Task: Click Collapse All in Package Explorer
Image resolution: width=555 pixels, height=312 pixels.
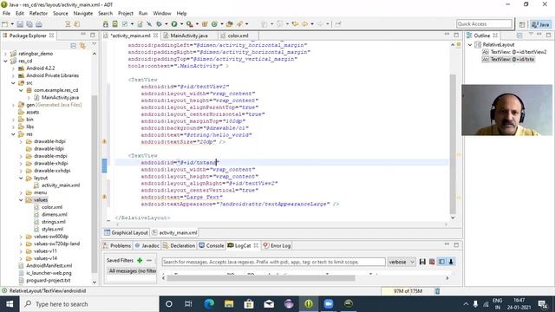Action: 73,46
